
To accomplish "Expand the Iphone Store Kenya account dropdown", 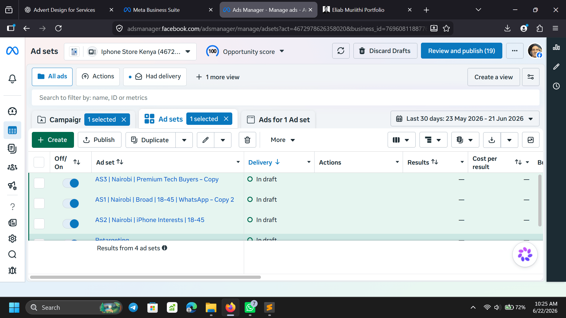I will [188, 52].
